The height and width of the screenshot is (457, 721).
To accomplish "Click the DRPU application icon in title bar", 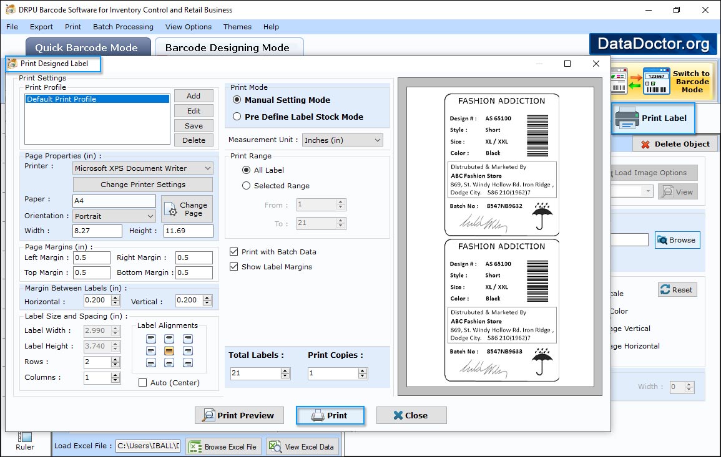I will (x=10, y=9).
